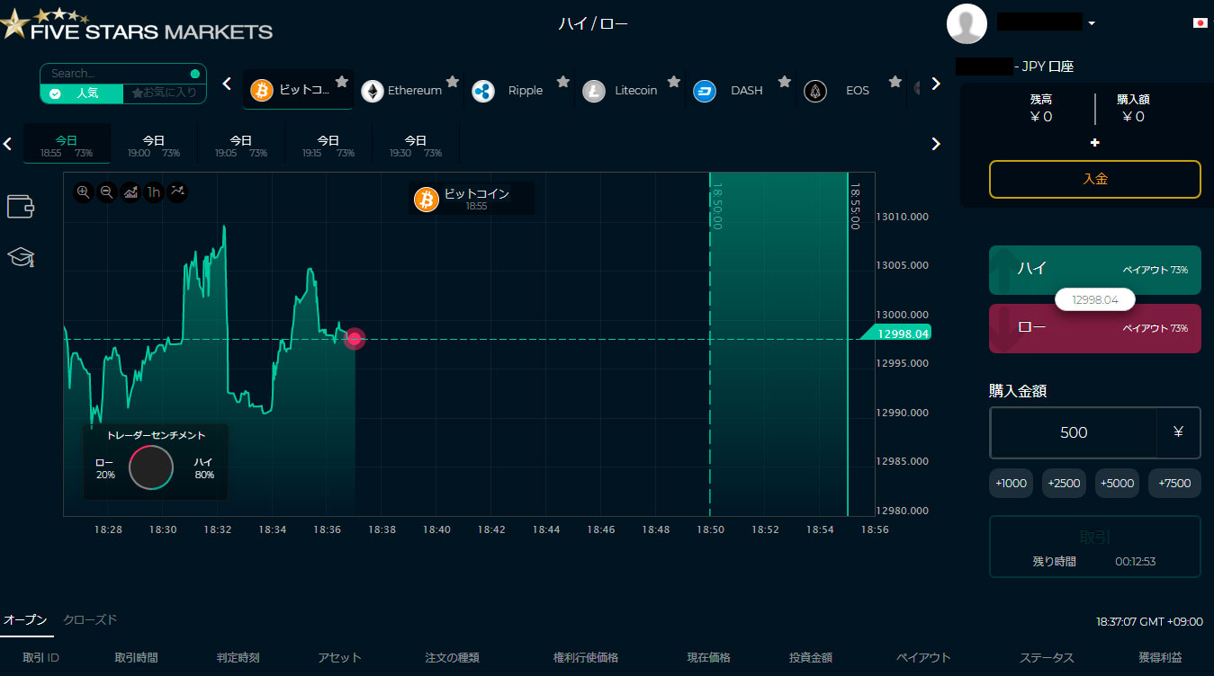Click the ペイアウト column header
Viewport: 1214px width, 676px height.
[x=923, y=658]
